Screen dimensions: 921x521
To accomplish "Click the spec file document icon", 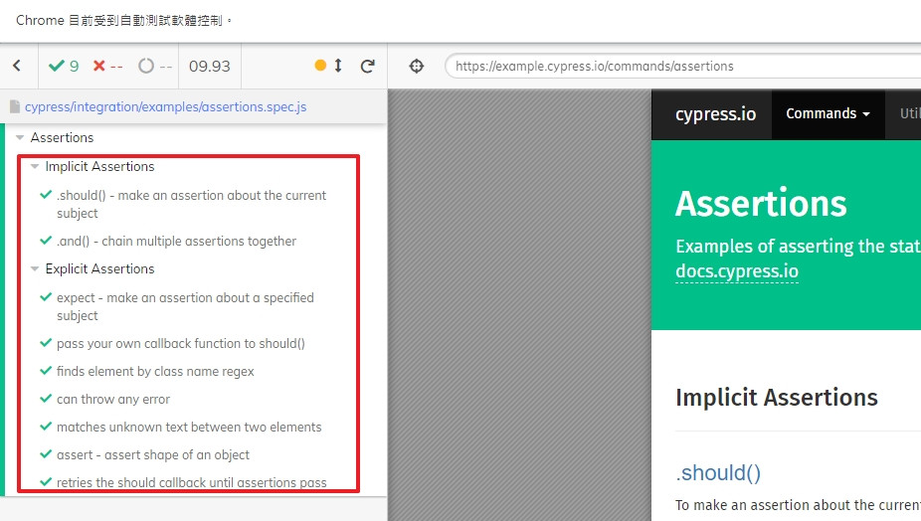I will coord(15,107).
